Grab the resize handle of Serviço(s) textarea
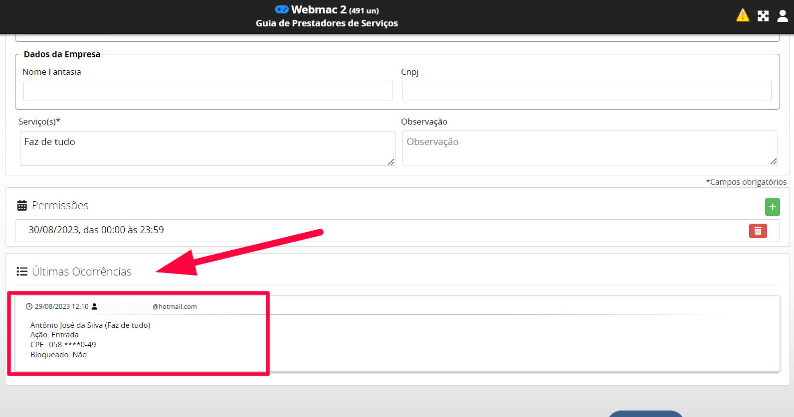The image size is (794, 417). coord(391,162)
